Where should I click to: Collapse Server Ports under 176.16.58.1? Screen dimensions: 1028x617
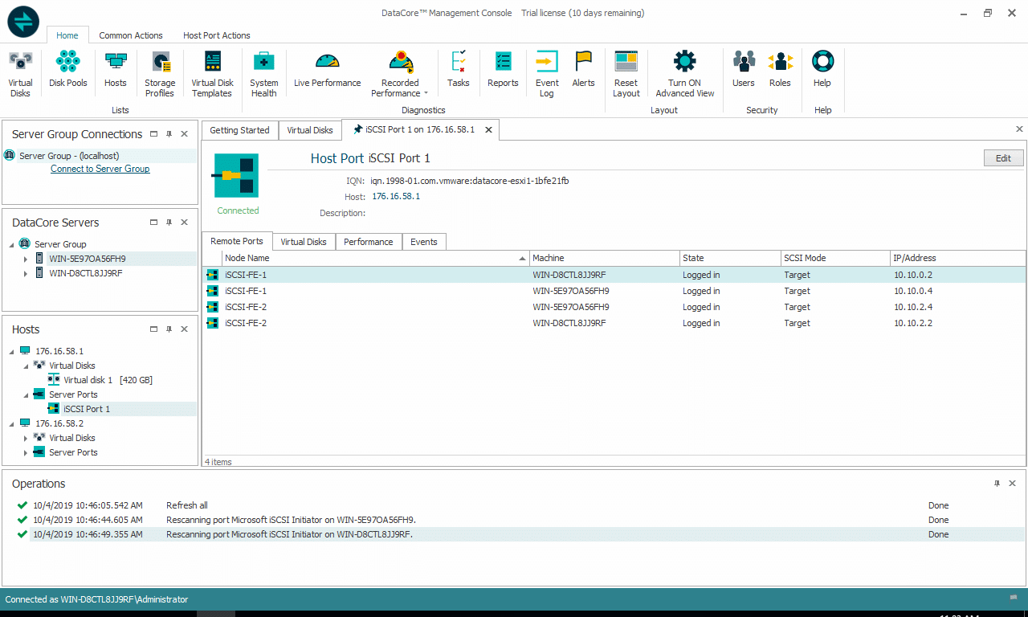[x=26, y=394]
